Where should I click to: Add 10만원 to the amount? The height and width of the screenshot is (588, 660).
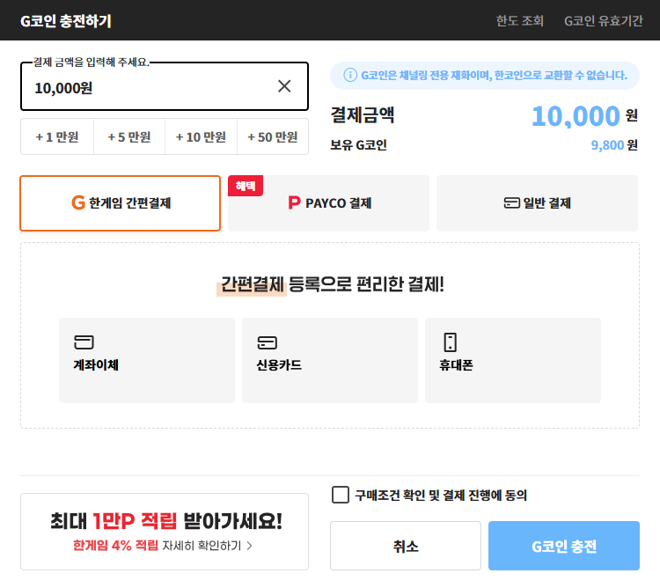(x=201, y=136)
